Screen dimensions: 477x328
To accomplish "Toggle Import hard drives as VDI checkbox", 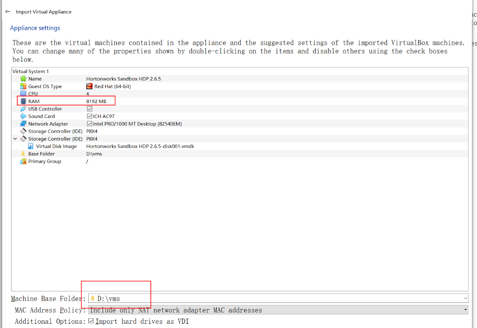I will point(91,321).
